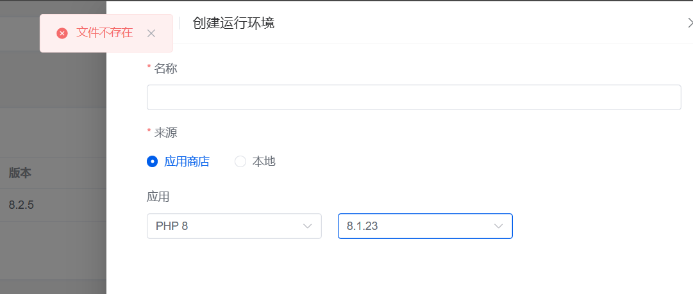The image size is (693, 294).
Task: Choose 应用商店 by clicking its label text
Action: pos(187,161)
